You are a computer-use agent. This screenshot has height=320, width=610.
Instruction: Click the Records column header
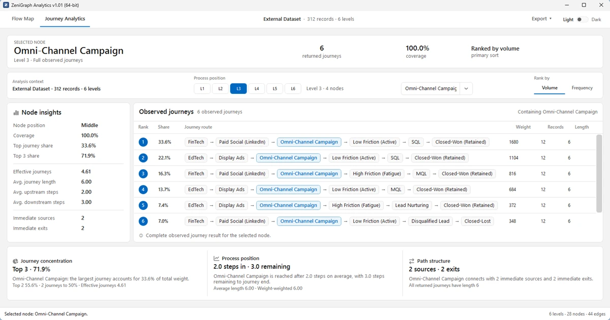coord(556,127)
